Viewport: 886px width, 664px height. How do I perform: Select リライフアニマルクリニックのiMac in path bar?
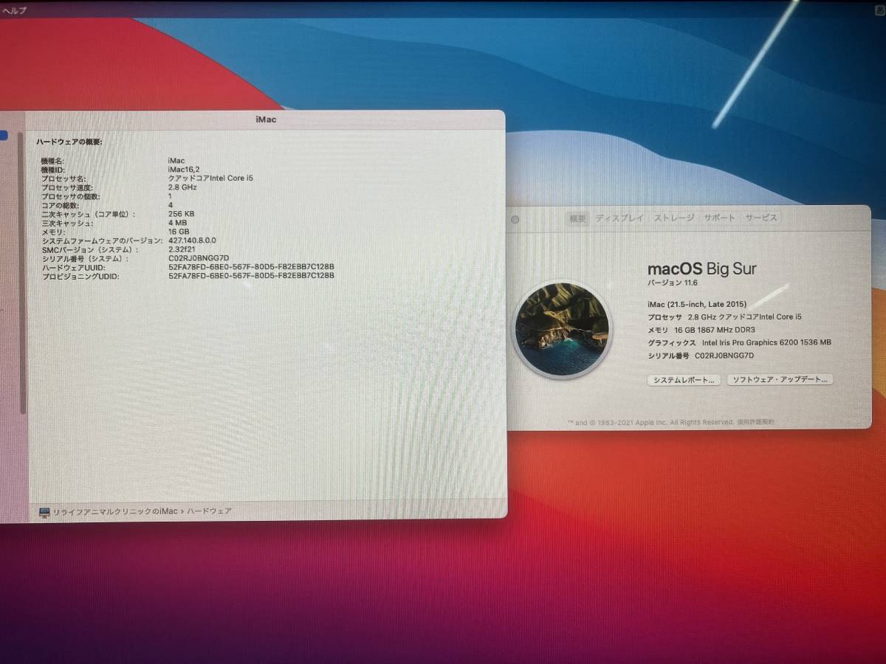[115, 511]
